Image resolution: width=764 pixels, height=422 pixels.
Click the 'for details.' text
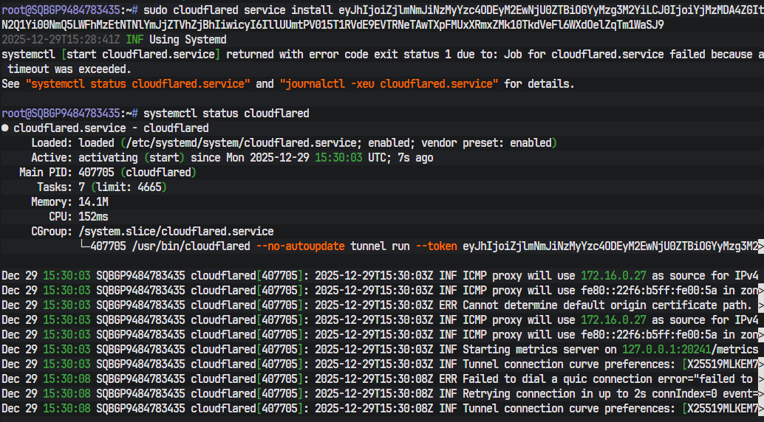539,83
